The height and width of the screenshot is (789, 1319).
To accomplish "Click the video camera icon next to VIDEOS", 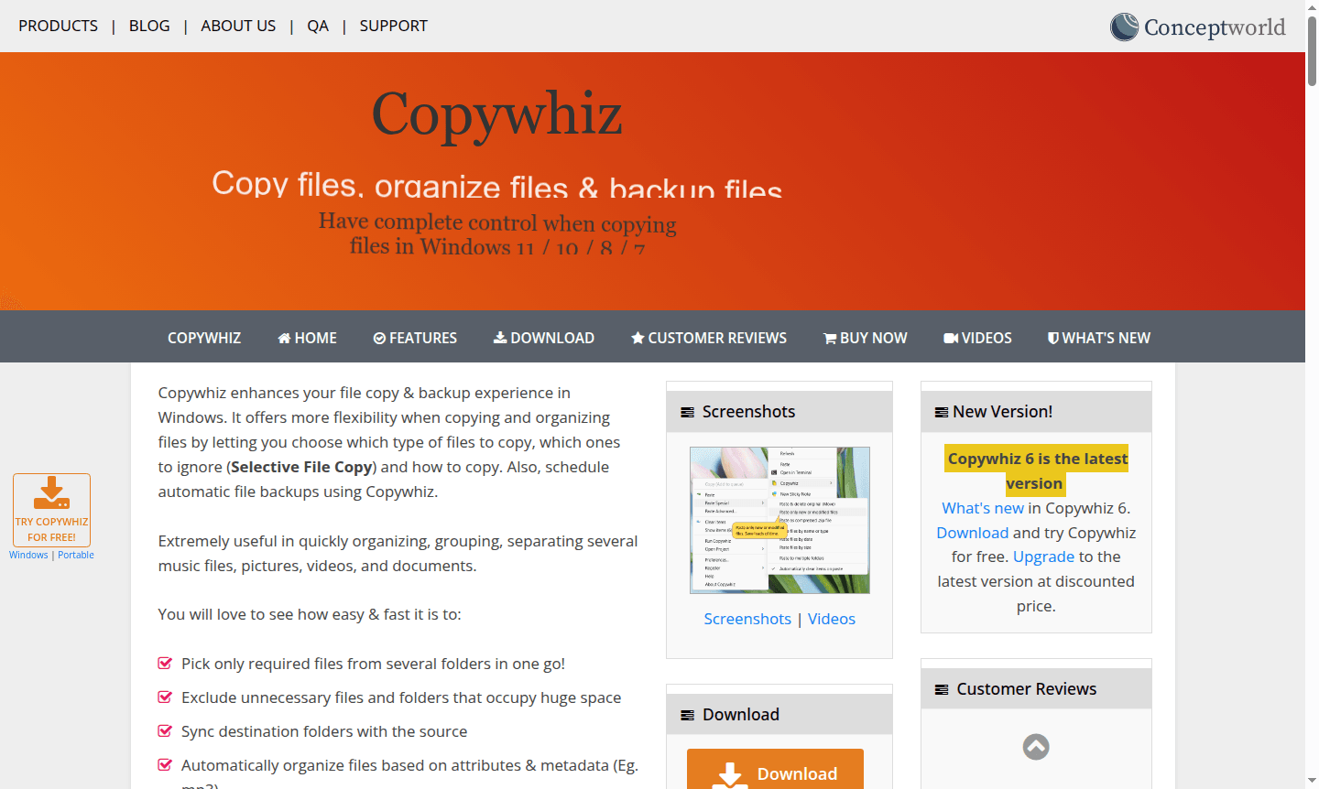I will (x=953, y=338).
